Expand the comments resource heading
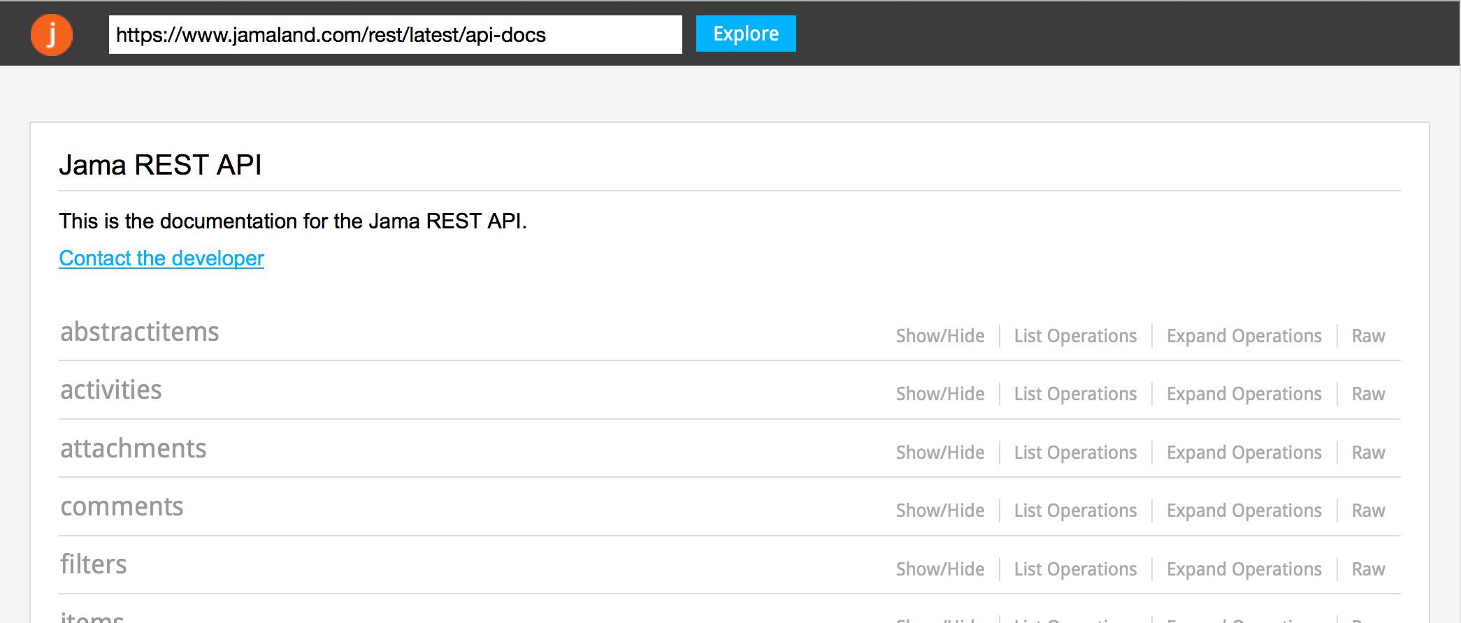 (122, 506)
